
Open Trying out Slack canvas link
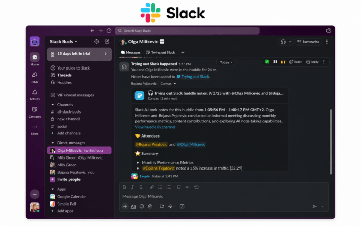tap(193, 77)
